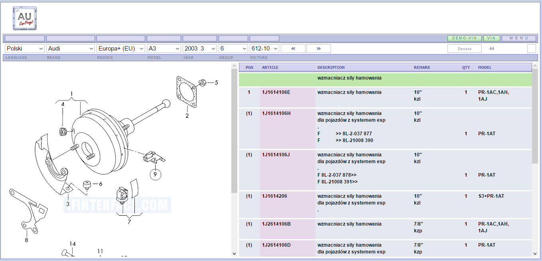The height and width of the screenshot is (261, 542).
Task: Click circled callout 9 on the diagram
Action: click(155, 174)
